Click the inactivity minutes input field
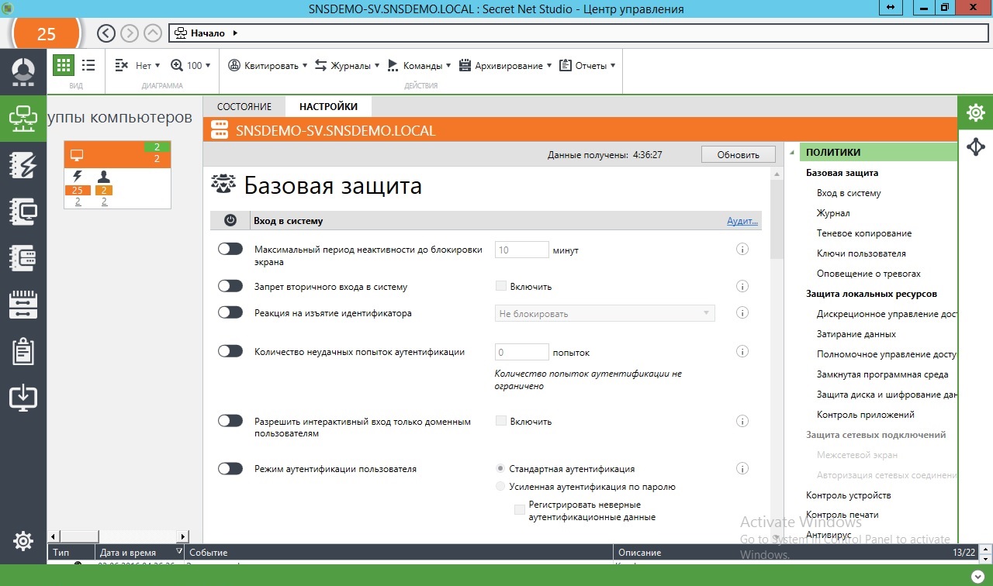Image resolution: width=993 pixels, height=586 pixels. (x=521, y=250)
